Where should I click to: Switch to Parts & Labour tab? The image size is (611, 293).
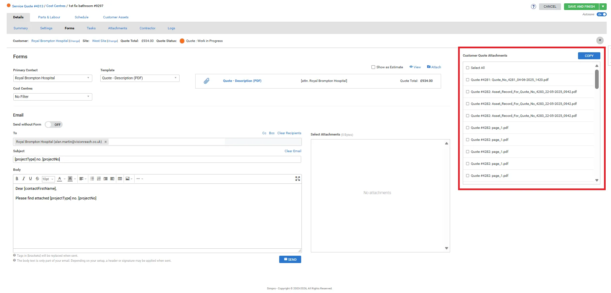pos(49,17)
